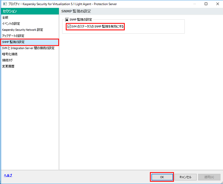Image resolution: width=223 pixels, height=184 pixels.
Task: Confirm settings with the OK button
Action: tap(162, 177)
